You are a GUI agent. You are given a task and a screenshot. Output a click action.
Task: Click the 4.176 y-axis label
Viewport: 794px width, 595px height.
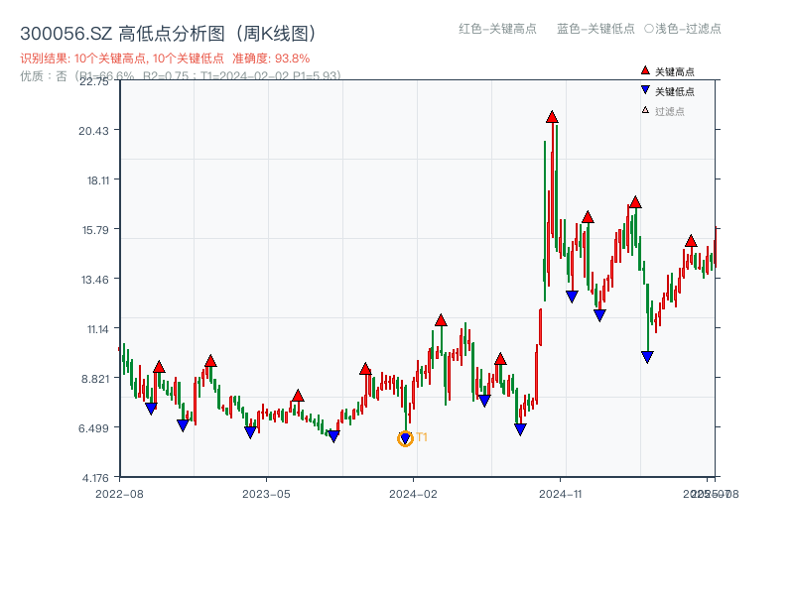pos(95,478)
